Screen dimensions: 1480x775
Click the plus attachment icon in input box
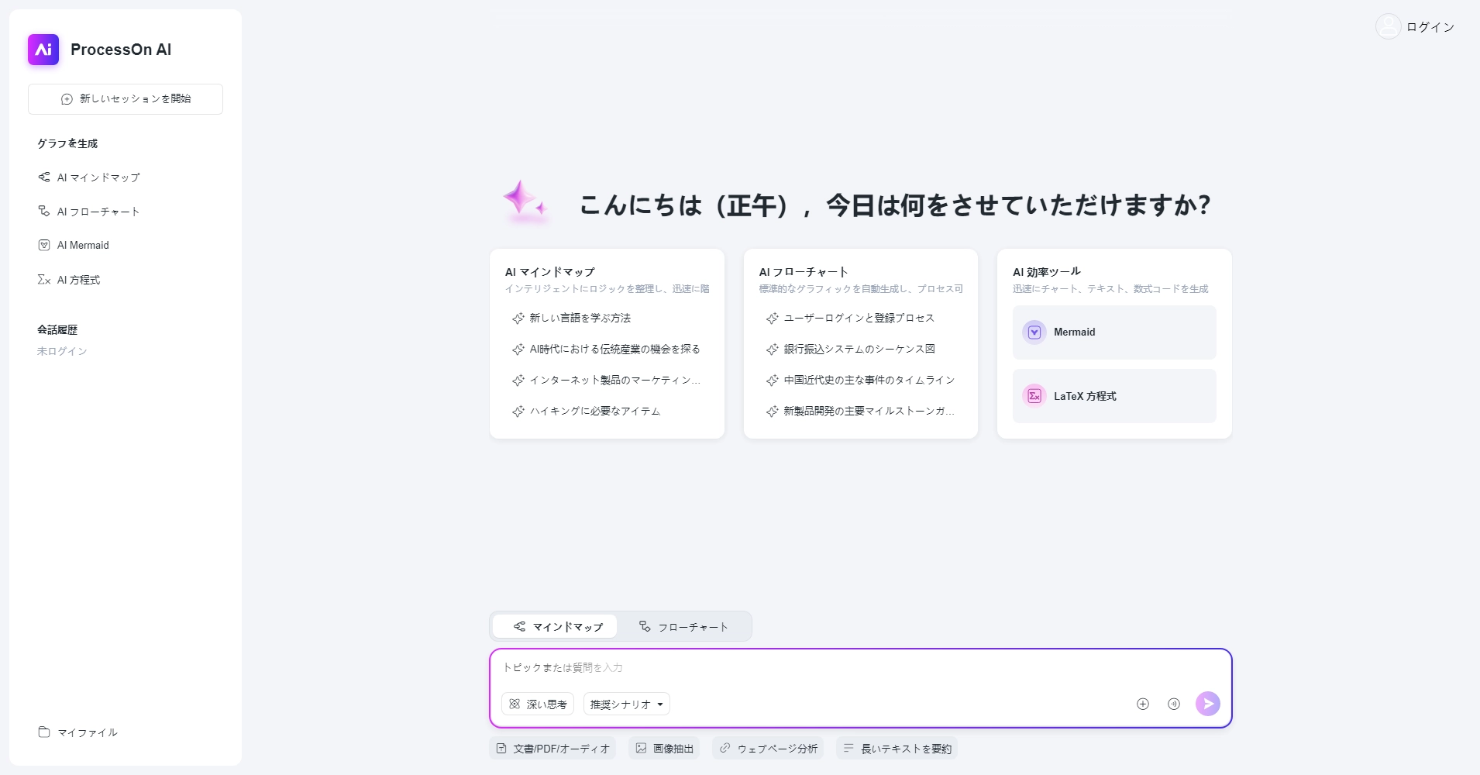[1143, 704]
